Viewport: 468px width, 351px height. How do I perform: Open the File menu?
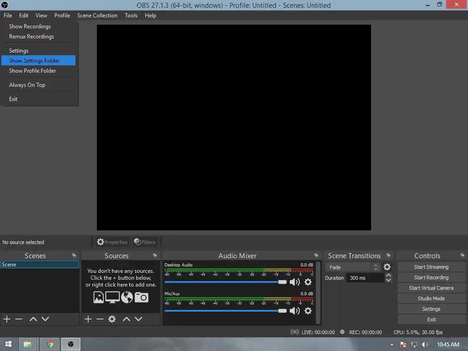(x=8, y=16)
